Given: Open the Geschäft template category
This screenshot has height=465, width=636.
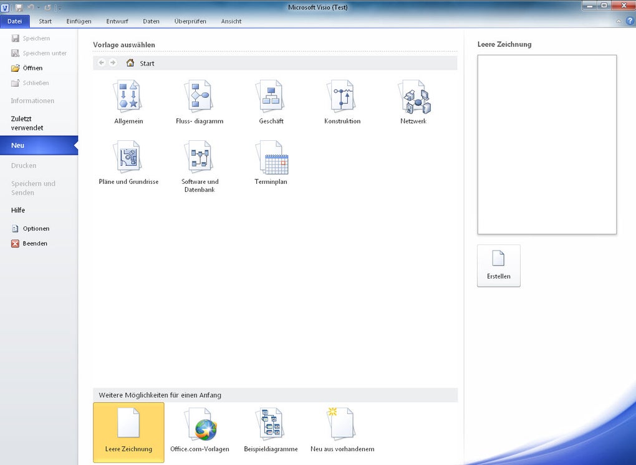Looking at the screenshot, I should 271,102.
